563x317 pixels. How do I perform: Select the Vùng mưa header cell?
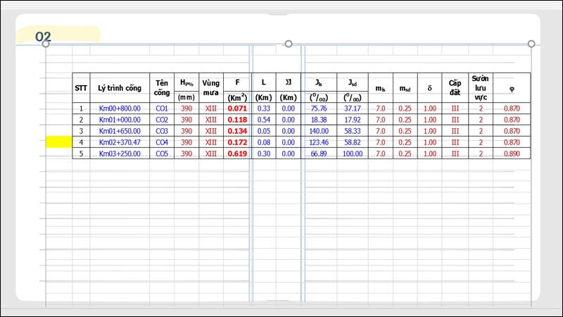tap(210, 87)
